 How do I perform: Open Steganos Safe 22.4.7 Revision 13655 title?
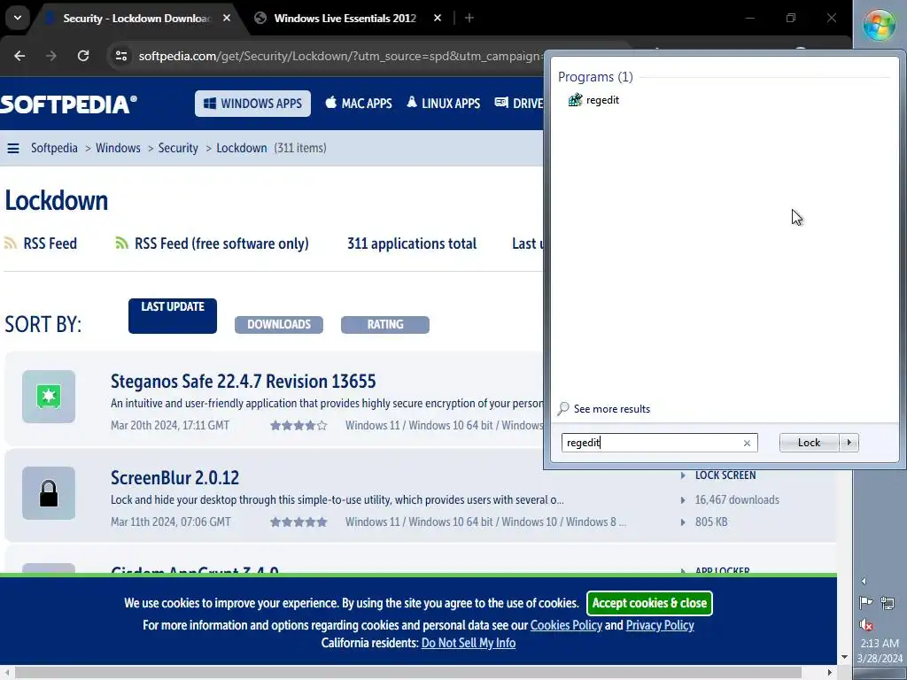pos(243,381)
